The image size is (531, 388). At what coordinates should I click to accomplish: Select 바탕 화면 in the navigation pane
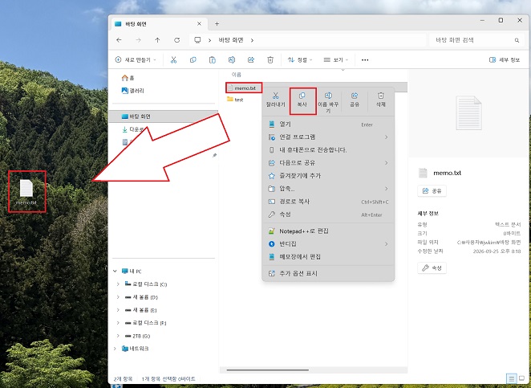point(164,116)
